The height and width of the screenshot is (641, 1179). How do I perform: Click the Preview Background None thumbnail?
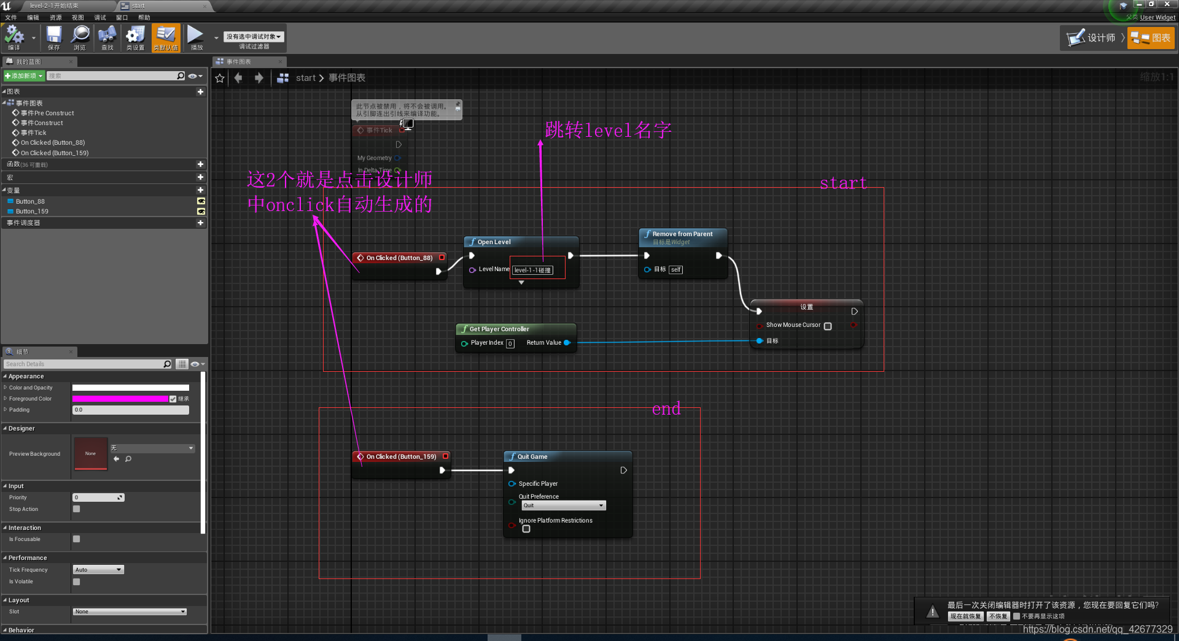pyautogui.click(x=90, y=453)
